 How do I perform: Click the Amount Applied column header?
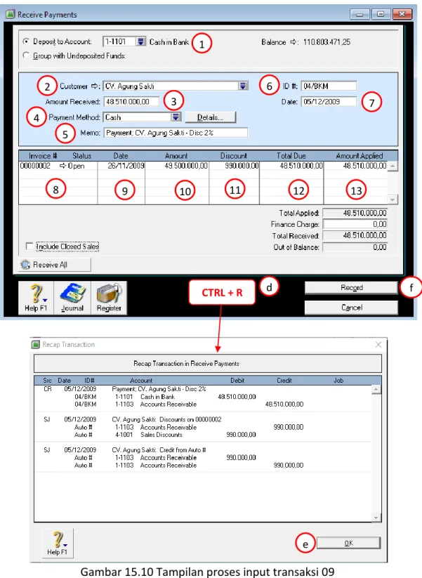tap(360, 155)
